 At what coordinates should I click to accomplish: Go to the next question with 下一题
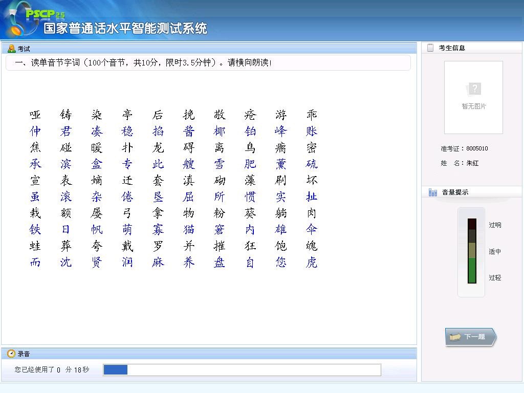point(471,337)
